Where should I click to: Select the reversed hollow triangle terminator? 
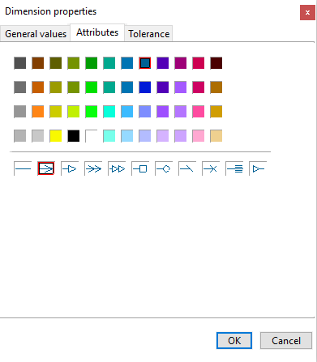pyautogui.click(x=258, y=168)
